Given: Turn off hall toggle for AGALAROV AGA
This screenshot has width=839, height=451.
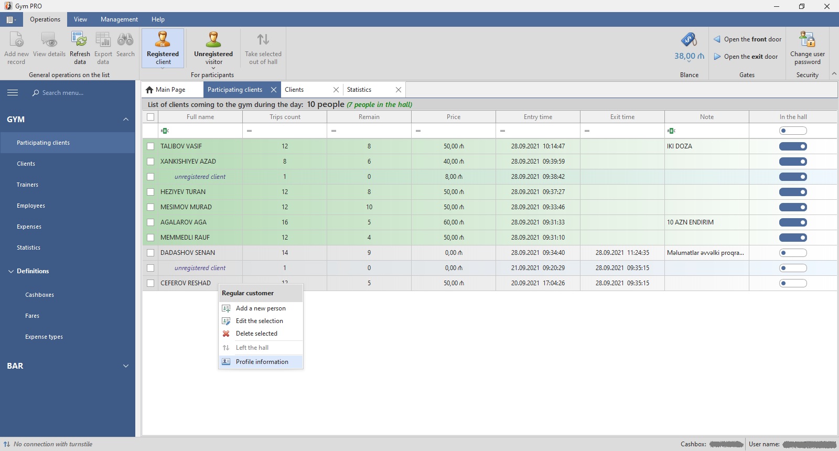Looking at the screenshot, I should pos(793,222).
